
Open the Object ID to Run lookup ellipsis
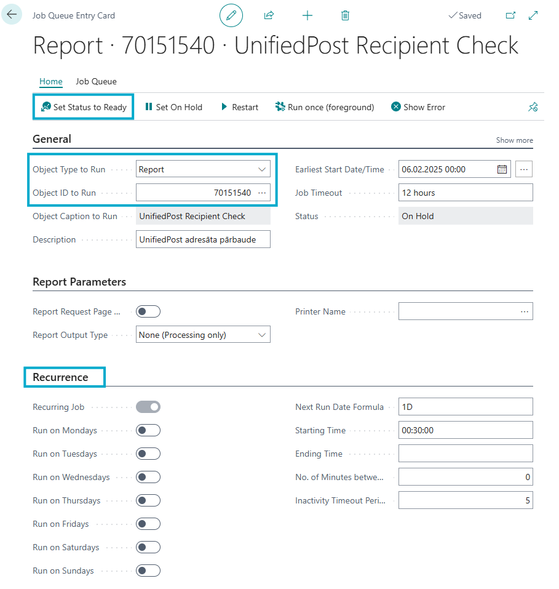coord(262,193)
